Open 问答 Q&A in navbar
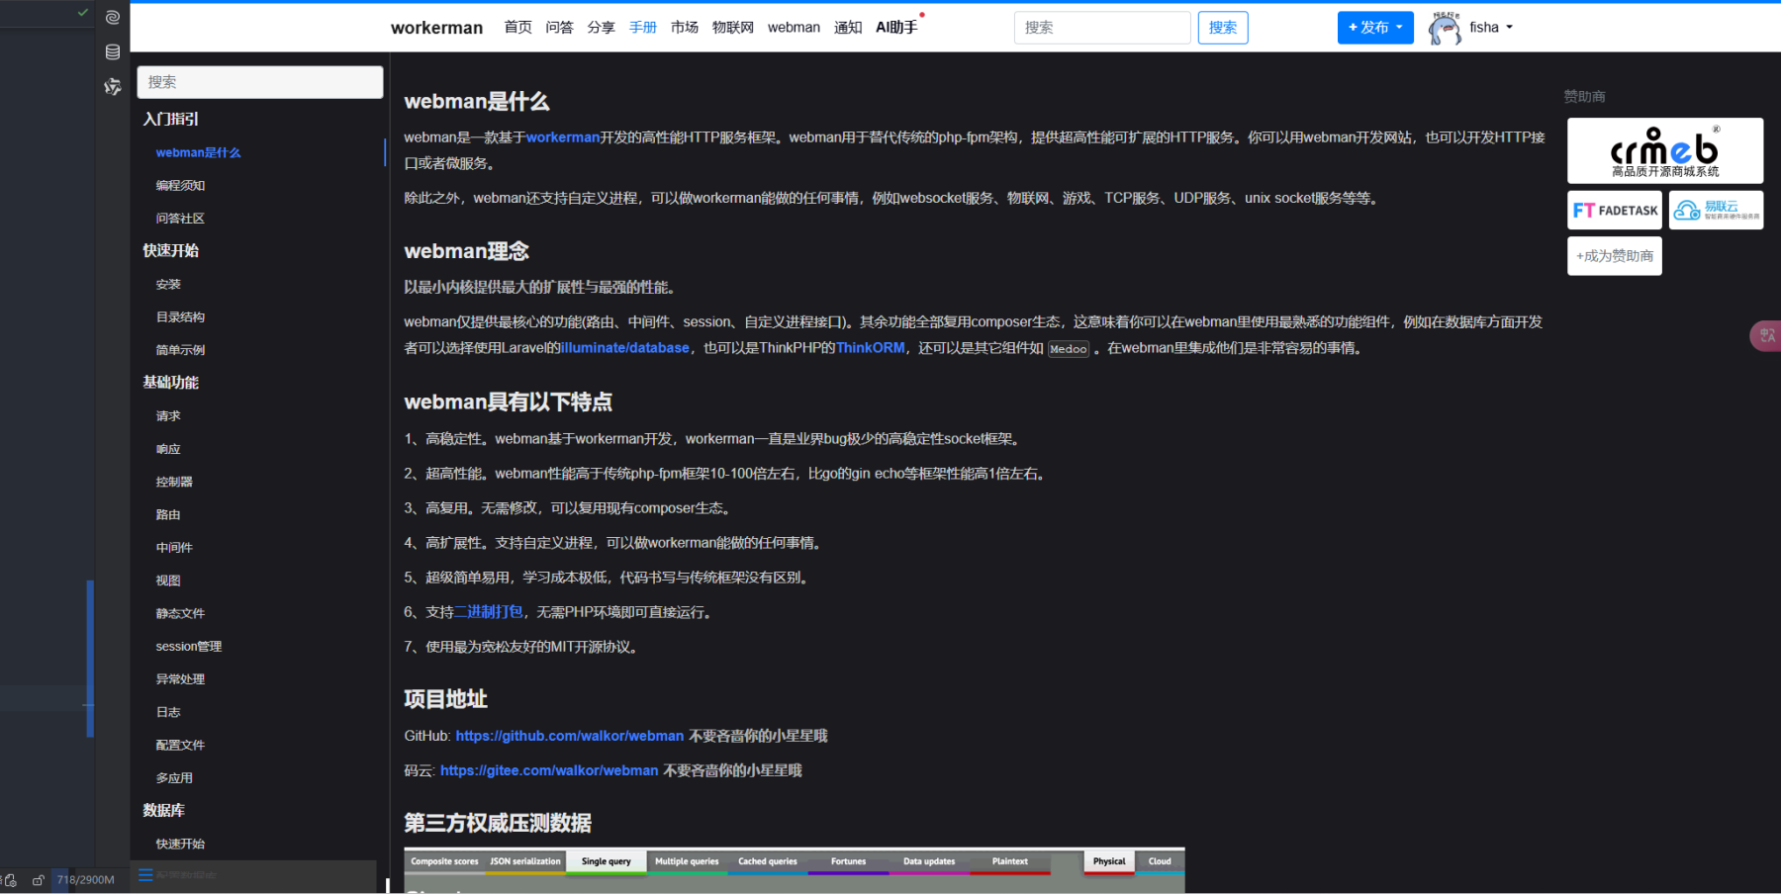This screenshot has height=894, width=1781. point(559,28)
